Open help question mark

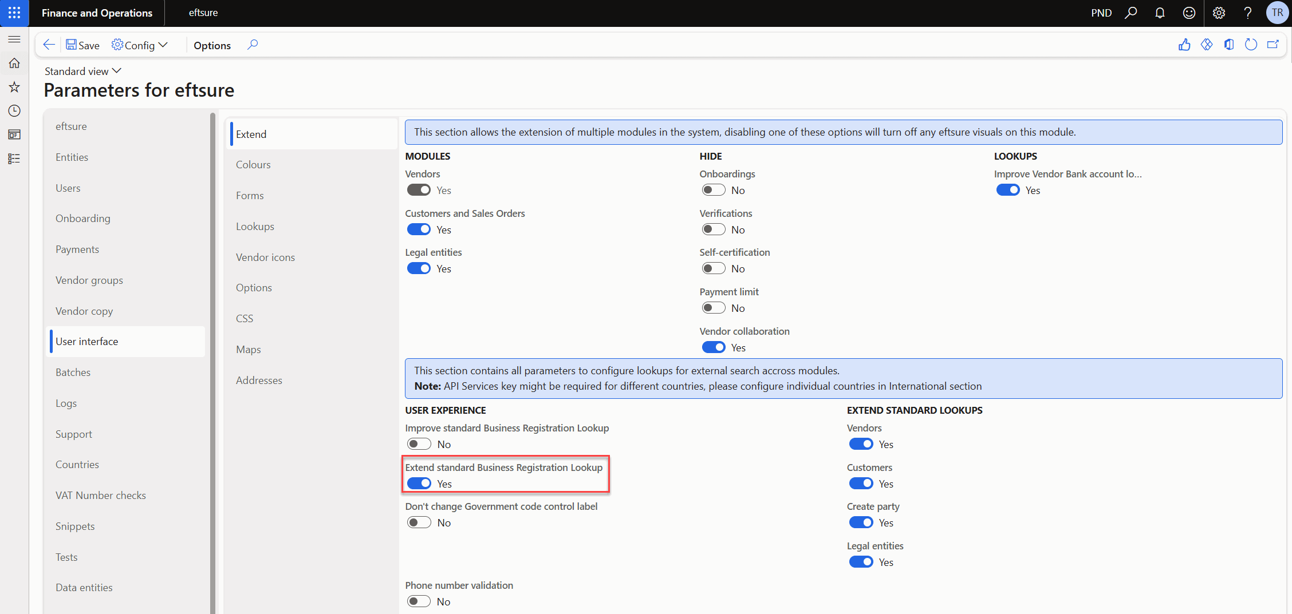coord(1248,13)
